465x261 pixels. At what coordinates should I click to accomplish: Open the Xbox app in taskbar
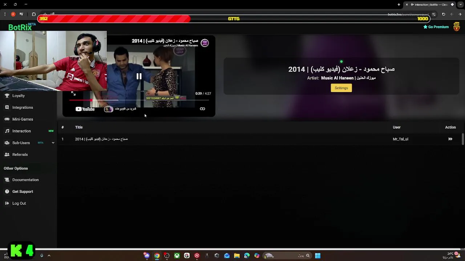point(177,256)
